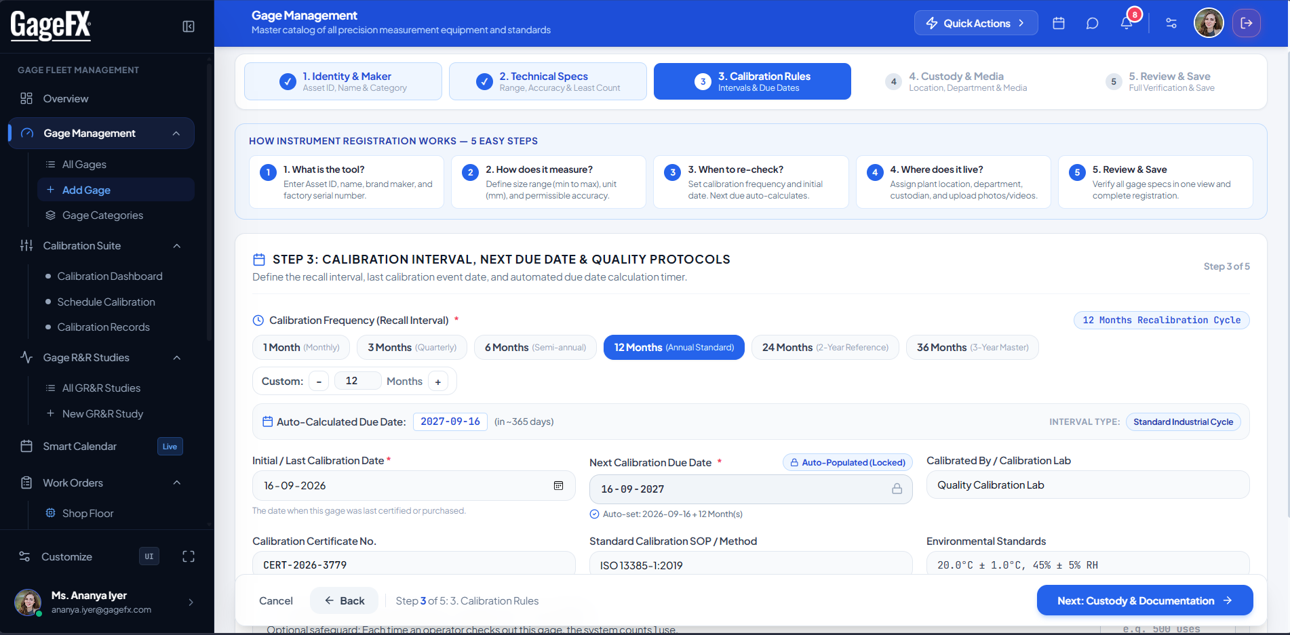Collapse the sidebar panel icon
The width and height of the screenshot is (1290, 635).
pos(189,26)
